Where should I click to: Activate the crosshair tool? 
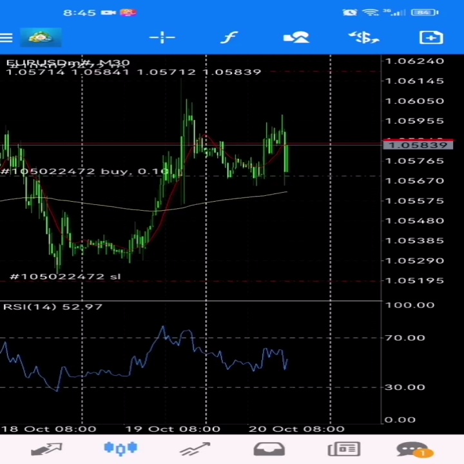pos(162,37)
